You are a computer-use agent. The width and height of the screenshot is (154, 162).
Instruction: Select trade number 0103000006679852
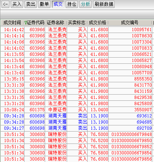(132, 147)
